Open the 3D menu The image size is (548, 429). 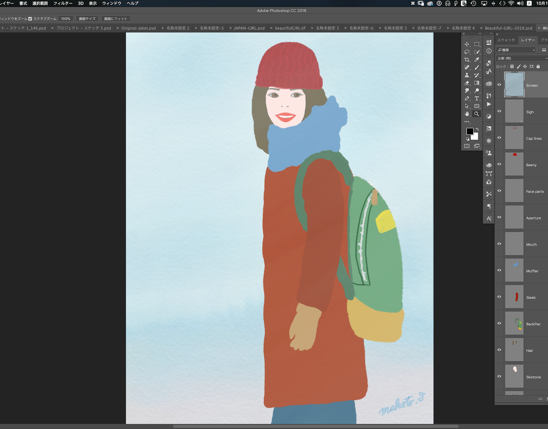point(81,3)
